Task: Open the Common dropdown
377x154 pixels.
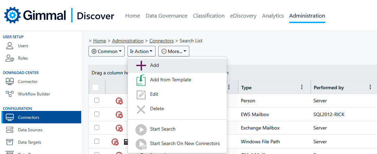Action: (x=106, y=51)
